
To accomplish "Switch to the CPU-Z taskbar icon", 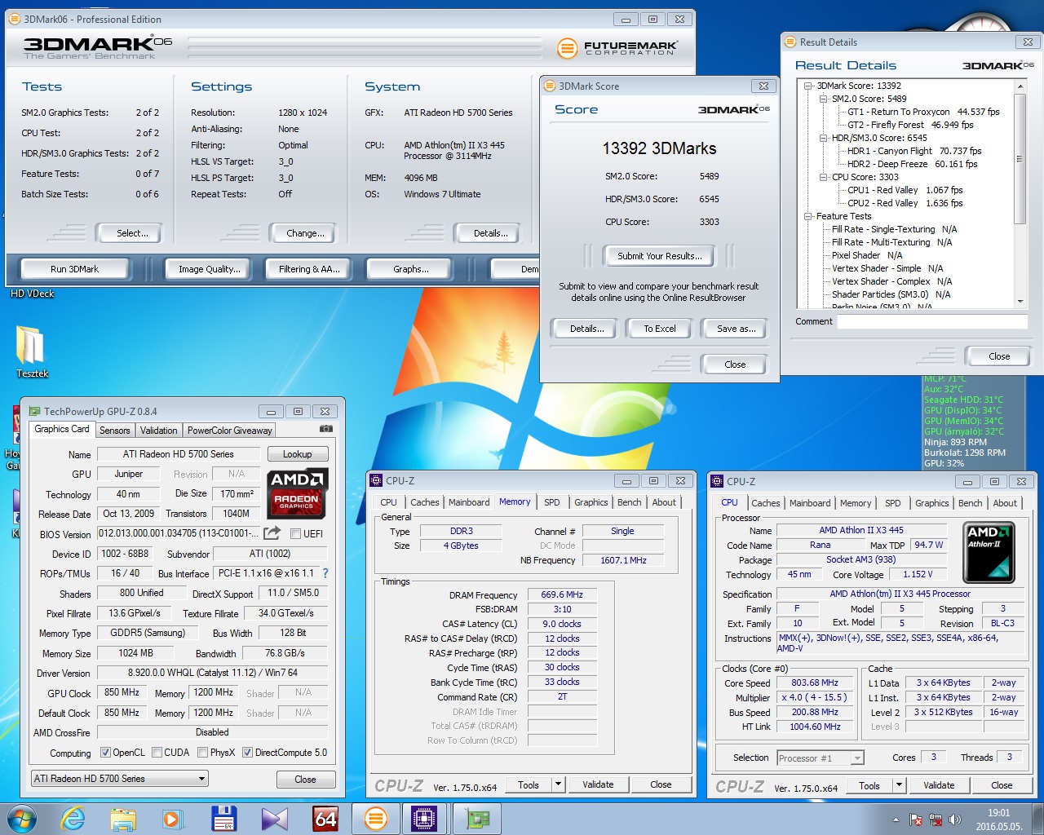I will tap(425, 819).
